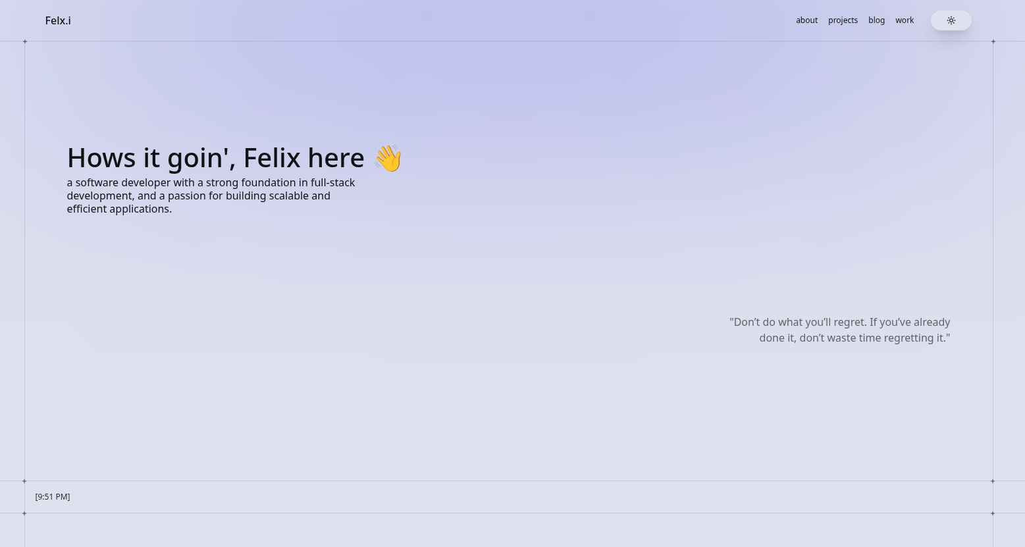Image resolution: width=1025 pixels, height=547 pixels.
Task: Click the plus marker directly above the timestamp
Action: (x=24, y=481)
